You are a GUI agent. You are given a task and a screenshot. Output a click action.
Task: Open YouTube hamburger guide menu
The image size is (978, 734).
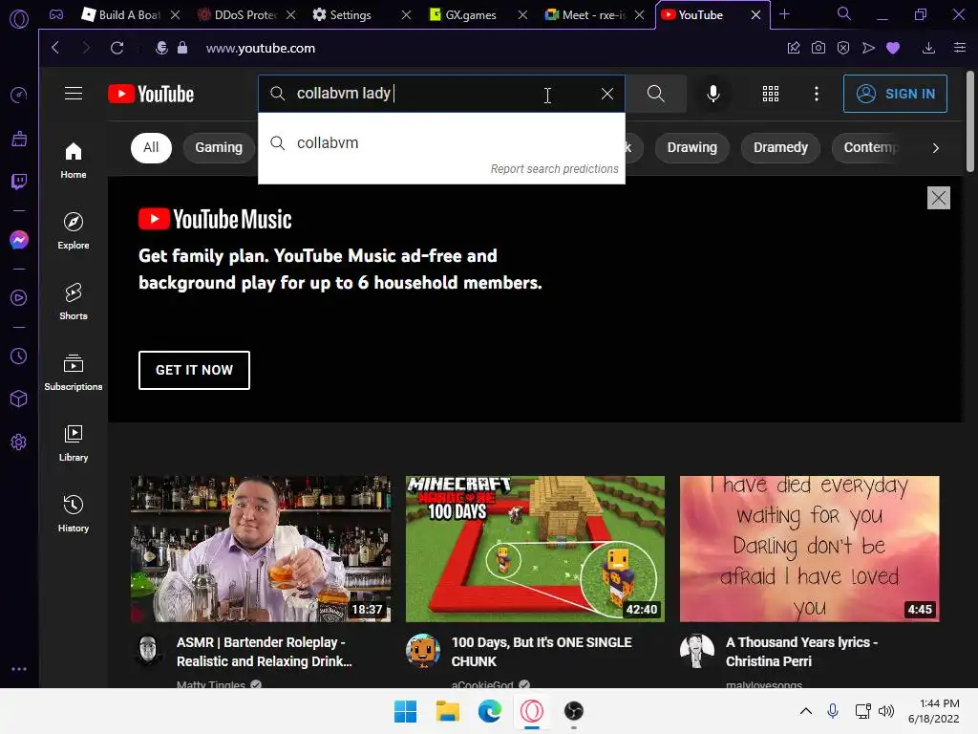click(74, 94)
